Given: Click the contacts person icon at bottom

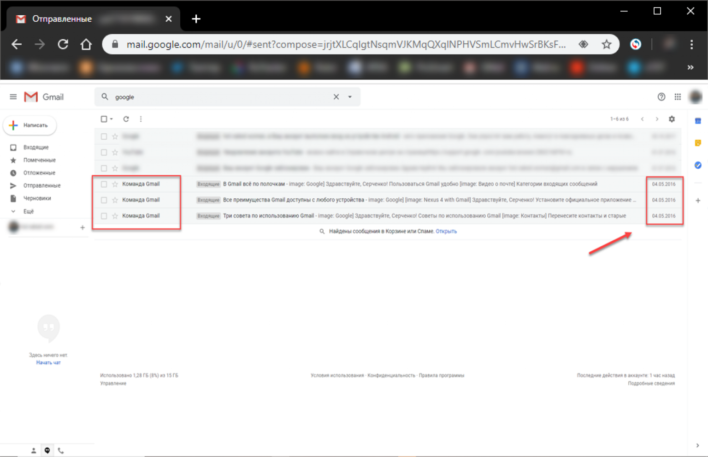Looking at the screenshot, I should click(34, 451).
